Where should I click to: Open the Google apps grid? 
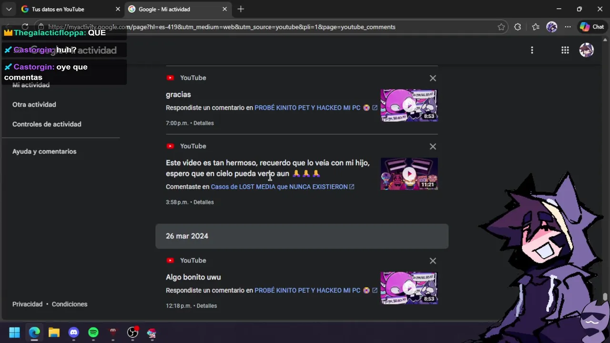pyautogui.click(x=565, y=50)
